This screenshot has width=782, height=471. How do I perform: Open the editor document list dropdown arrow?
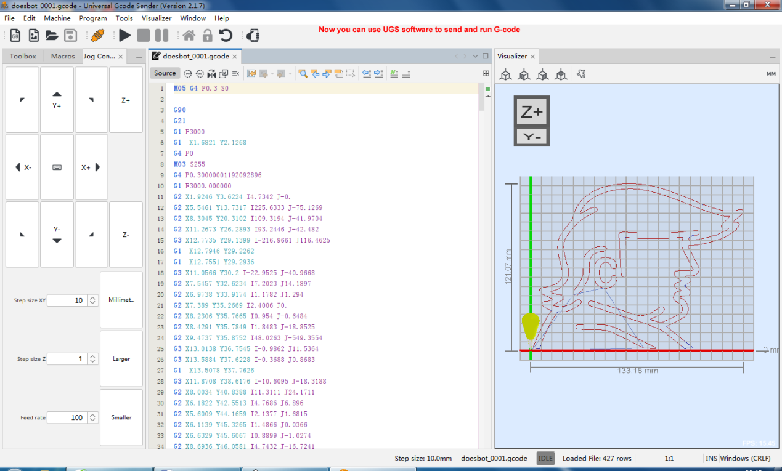476,56
